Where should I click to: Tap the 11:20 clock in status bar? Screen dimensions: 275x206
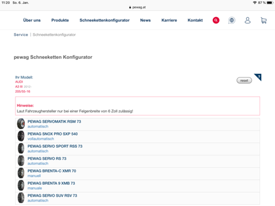5,3
